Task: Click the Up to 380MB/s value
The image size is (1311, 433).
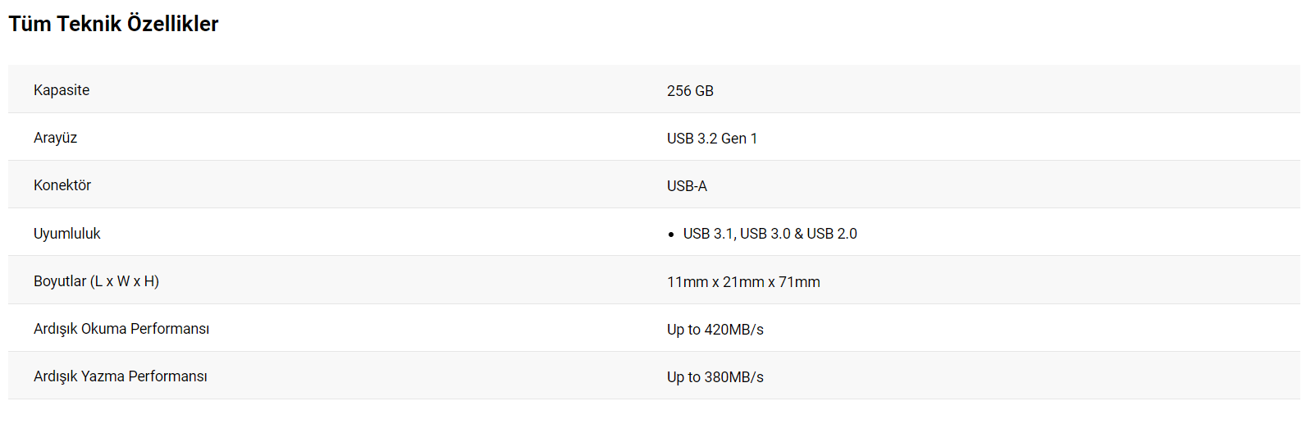Action: [x=715, y=377]
